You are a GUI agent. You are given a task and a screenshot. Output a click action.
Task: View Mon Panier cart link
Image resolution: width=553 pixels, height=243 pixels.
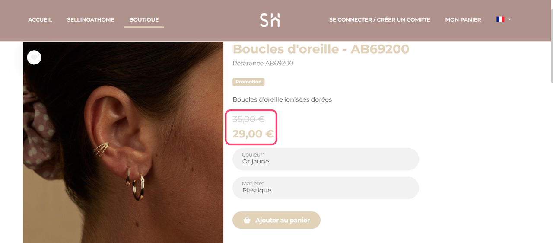[463, 19]
